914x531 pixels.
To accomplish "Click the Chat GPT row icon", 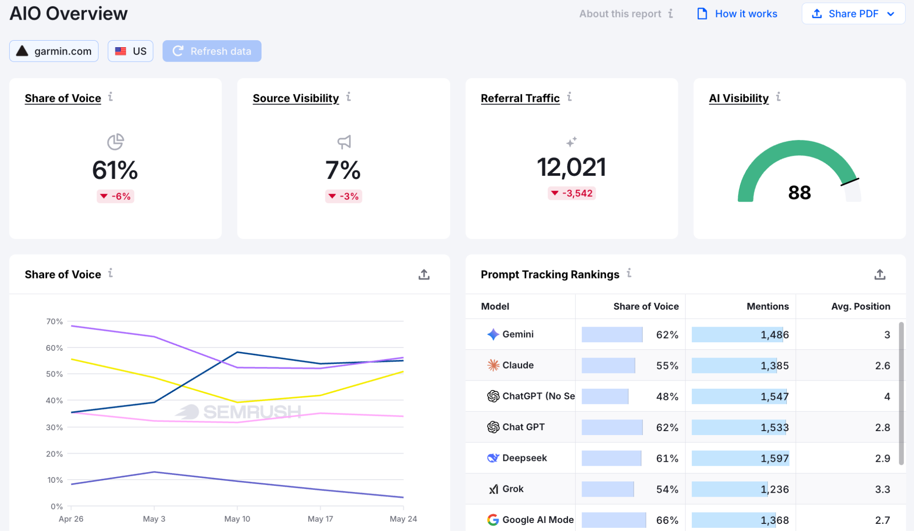I will (493, 427).
